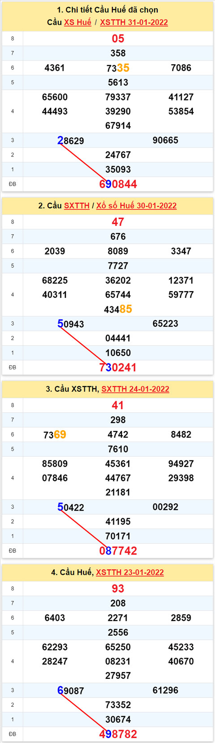Click number 43485 with orange digits
The width and height of the screenshot is (215, 743).
pos(118,309)
